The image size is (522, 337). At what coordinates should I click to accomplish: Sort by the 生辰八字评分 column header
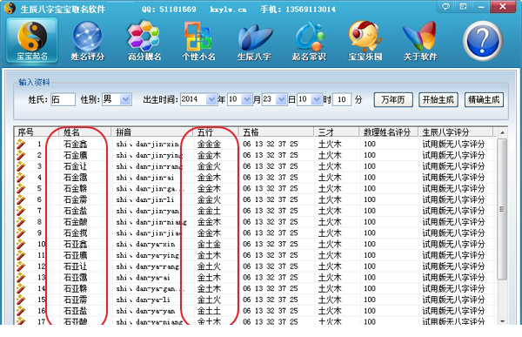tap(455, 132)
